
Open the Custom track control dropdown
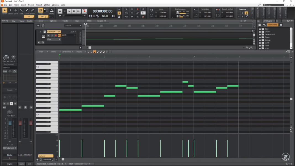pos(73,25)
